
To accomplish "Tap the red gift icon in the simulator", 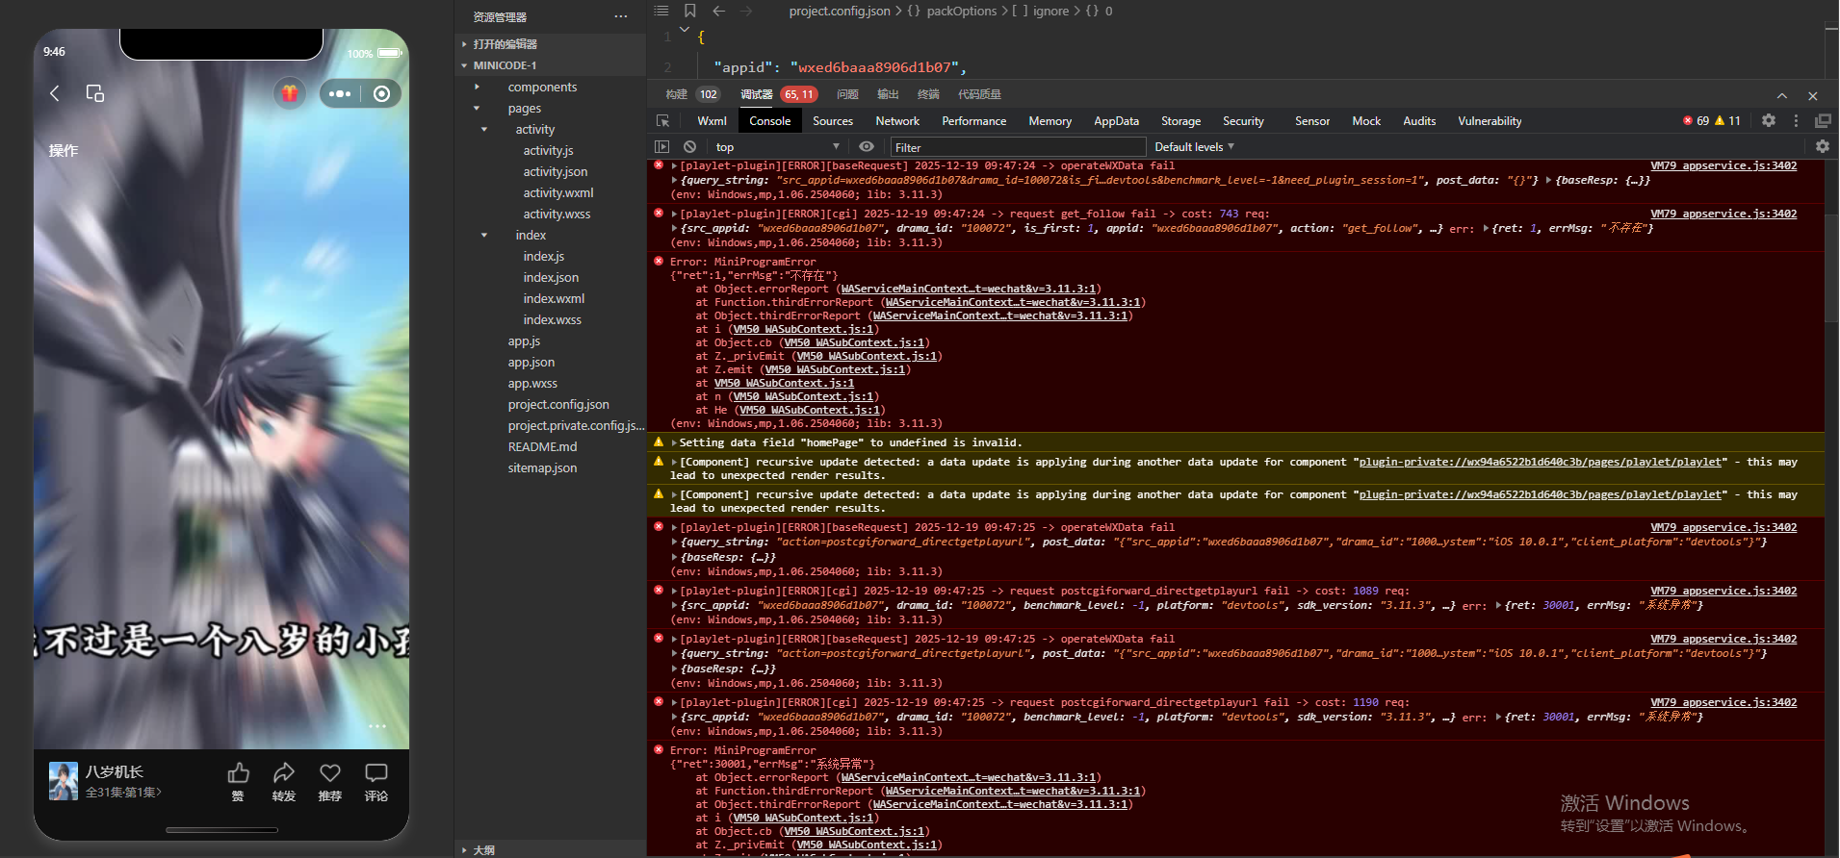I will point(290,93).
